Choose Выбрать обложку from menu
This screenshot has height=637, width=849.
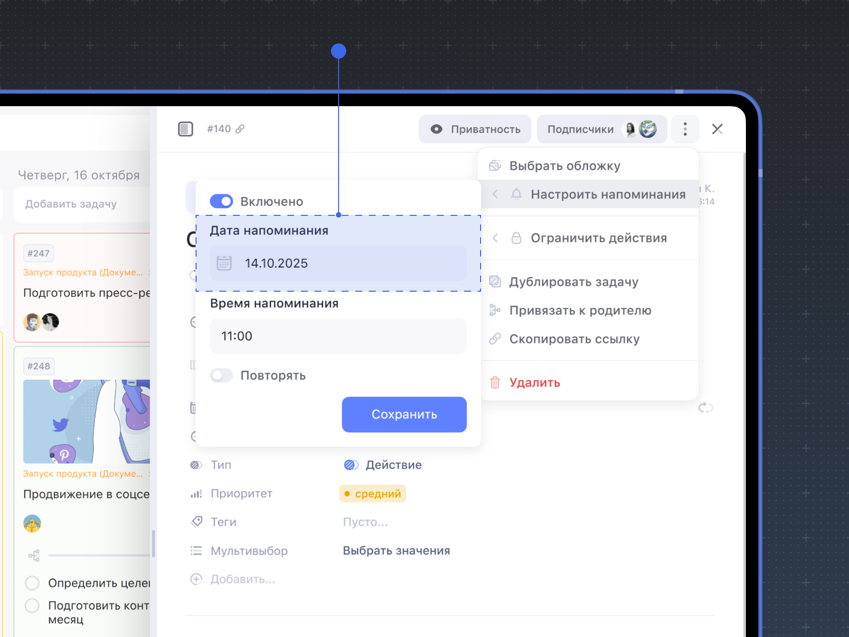pos(564,166)
